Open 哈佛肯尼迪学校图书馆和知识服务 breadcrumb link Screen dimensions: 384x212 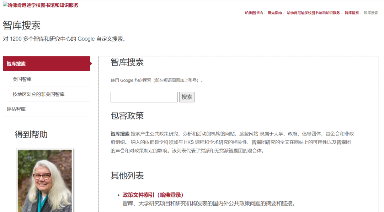pyautogui.click(x=313, y=13)
